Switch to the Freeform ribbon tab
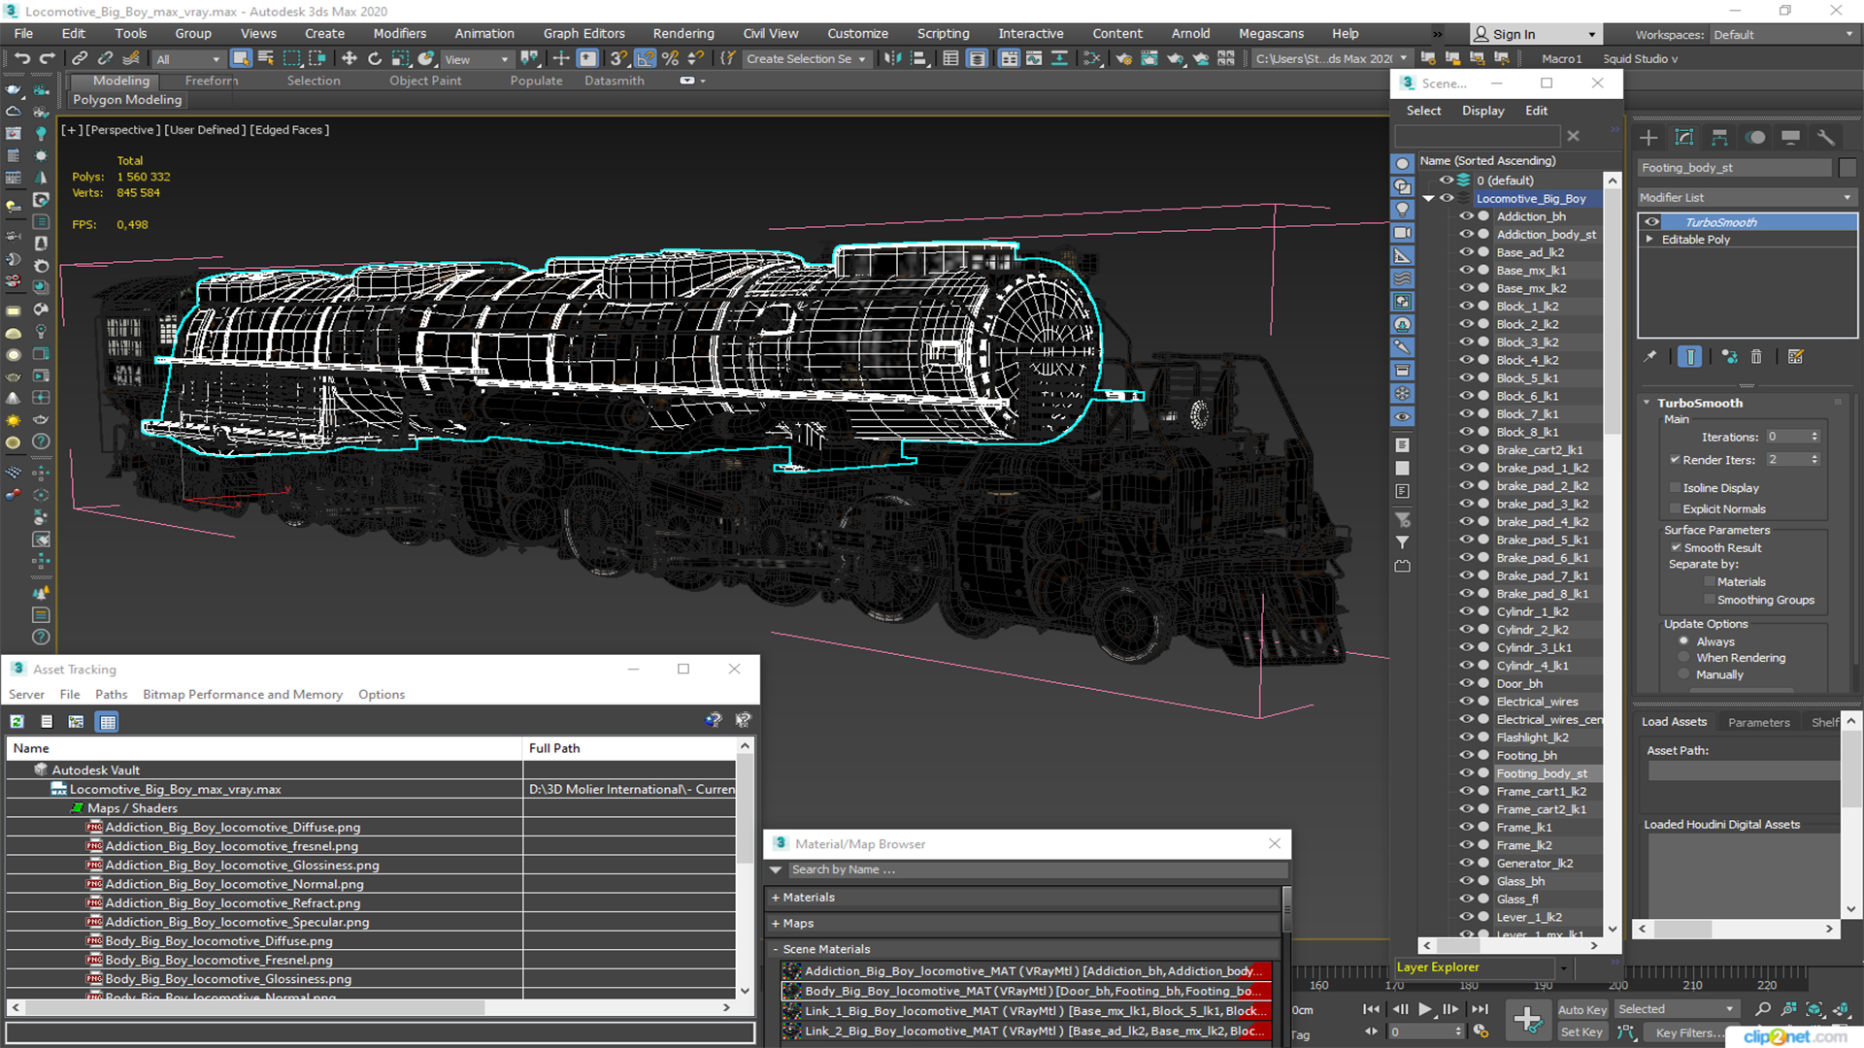Screen dimensions: 1864x1048 tap(212, 81)
